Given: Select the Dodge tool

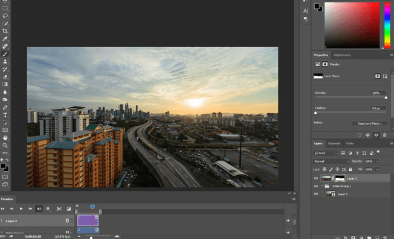Looking at the screenshot, I should click(x=5, y=99).
